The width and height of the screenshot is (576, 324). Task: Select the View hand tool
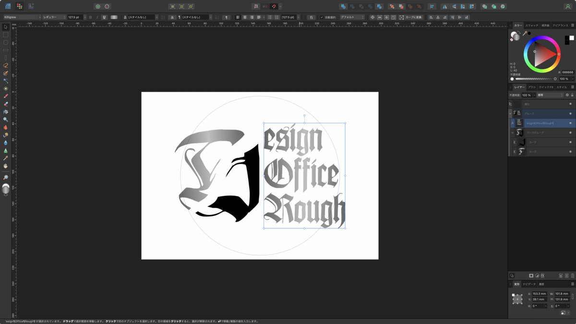[x=6, y=166]
